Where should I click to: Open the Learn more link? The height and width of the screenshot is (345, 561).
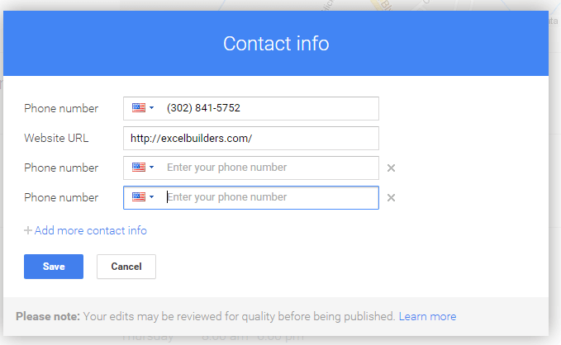427,316
